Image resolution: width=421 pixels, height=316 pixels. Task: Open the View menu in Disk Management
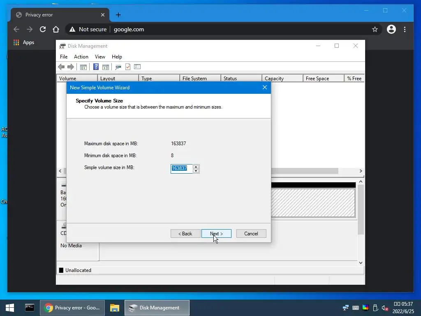[x=100, y=57]
